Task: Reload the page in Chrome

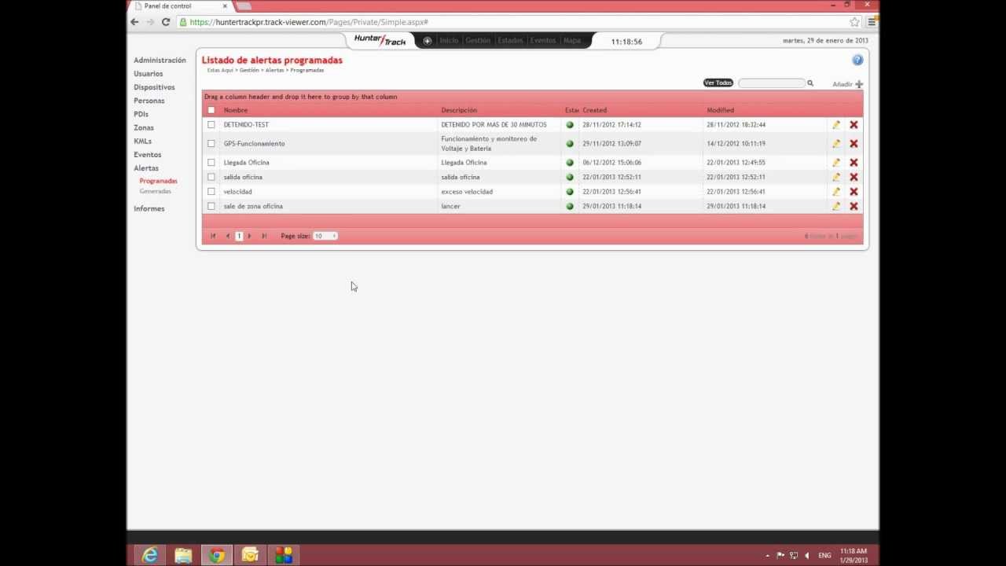Action: [x=166, y=22]
